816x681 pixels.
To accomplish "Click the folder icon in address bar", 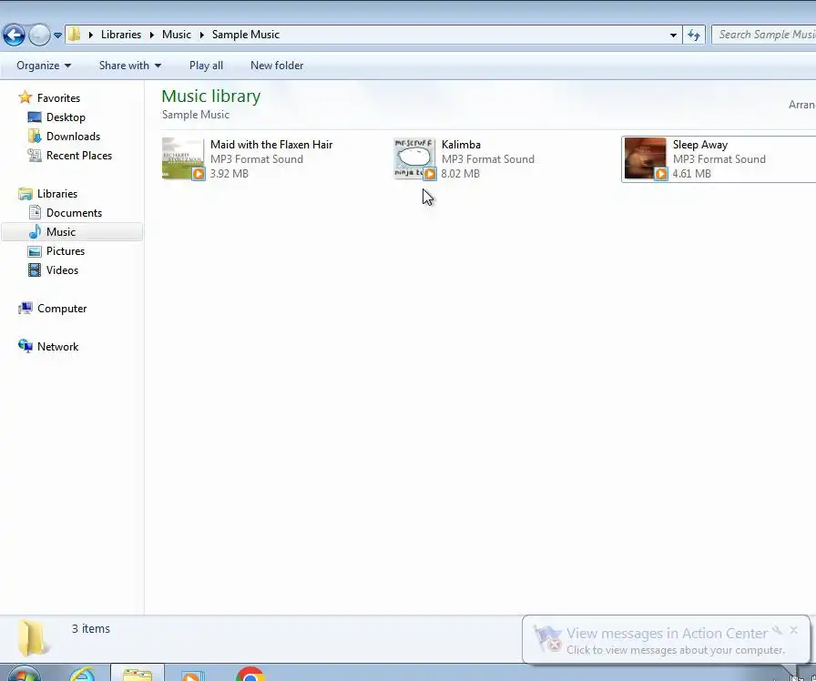I will pos(75,35).
